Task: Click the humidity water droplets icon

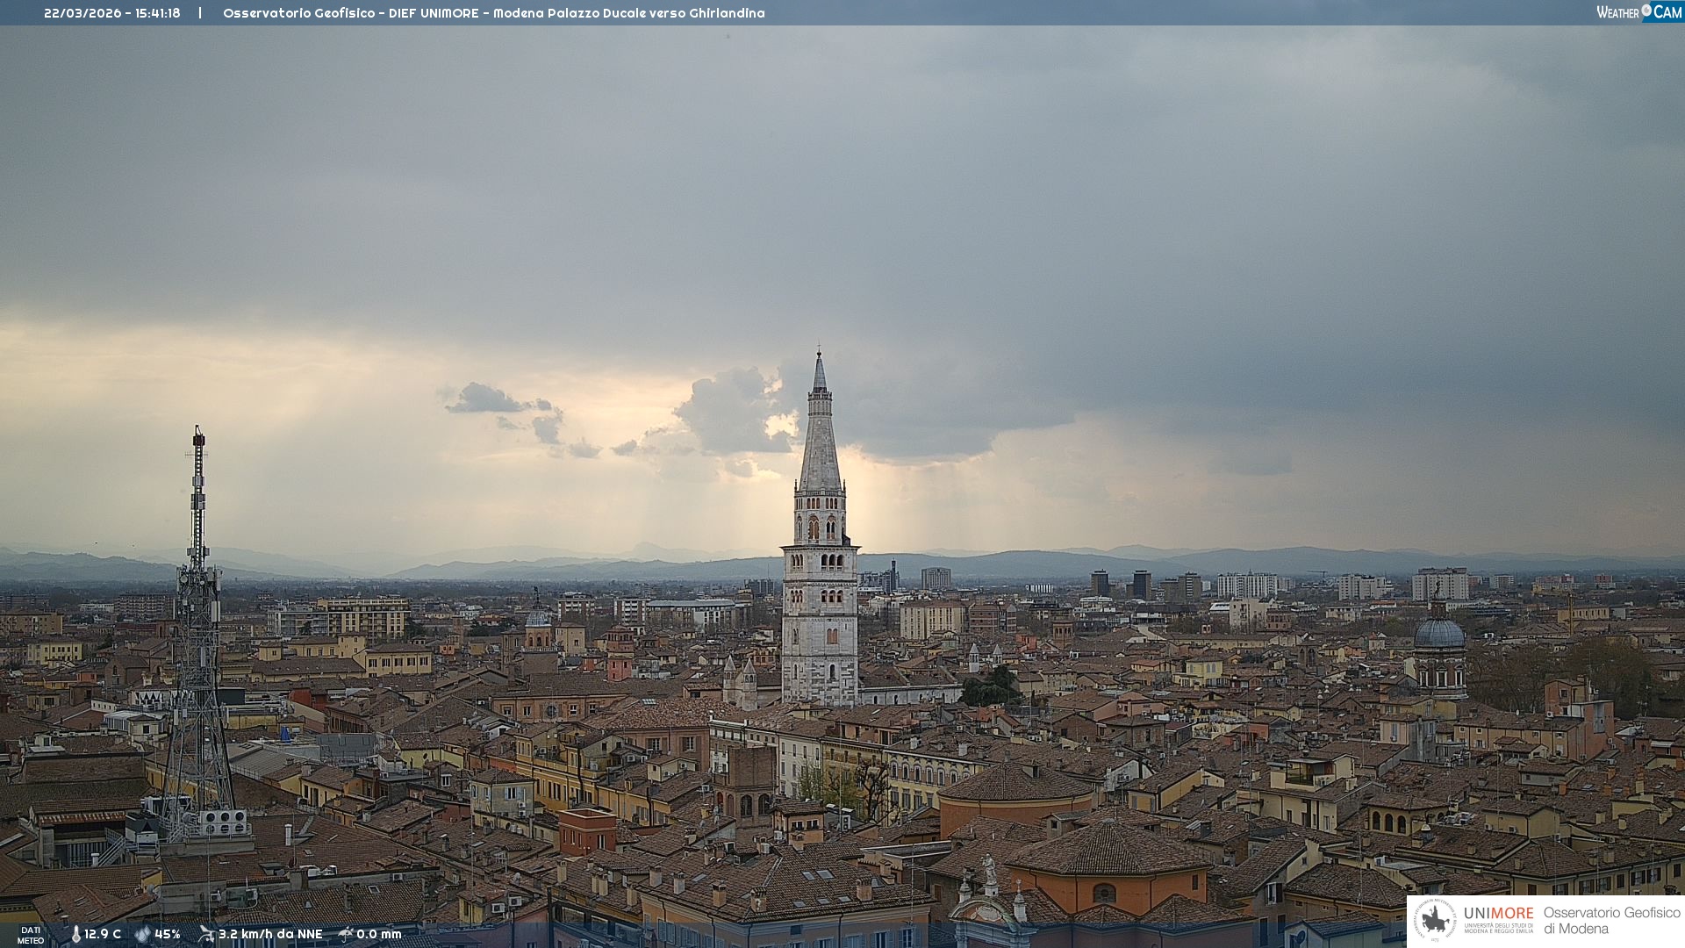Action: [x=142, y=935]
